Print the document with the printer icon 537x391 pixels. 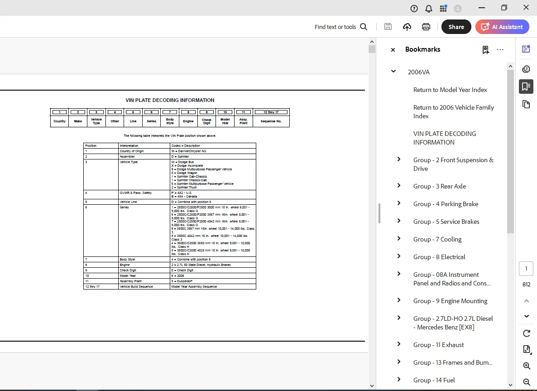pos(426,27)
